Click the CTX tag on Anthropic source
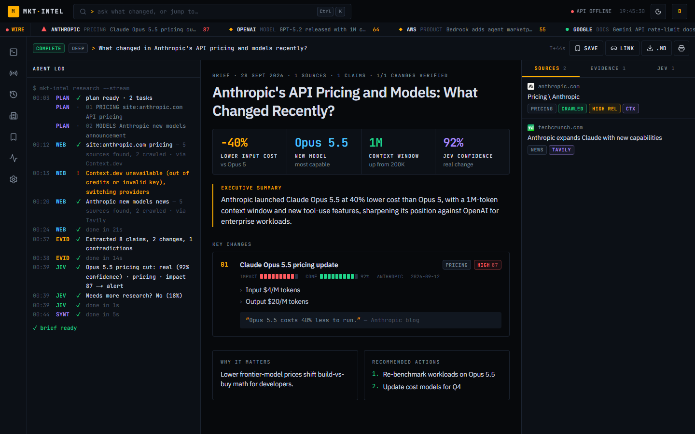695x434 pixels. click(x=631, y=109)
